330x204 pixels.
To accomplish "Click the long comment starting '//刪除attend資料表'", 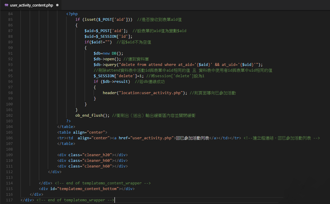I will pos(183,70).
